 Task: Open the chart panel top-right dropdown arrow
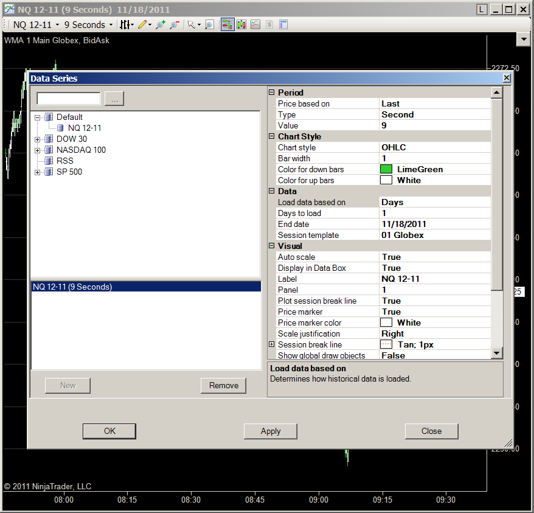(524, 40)
